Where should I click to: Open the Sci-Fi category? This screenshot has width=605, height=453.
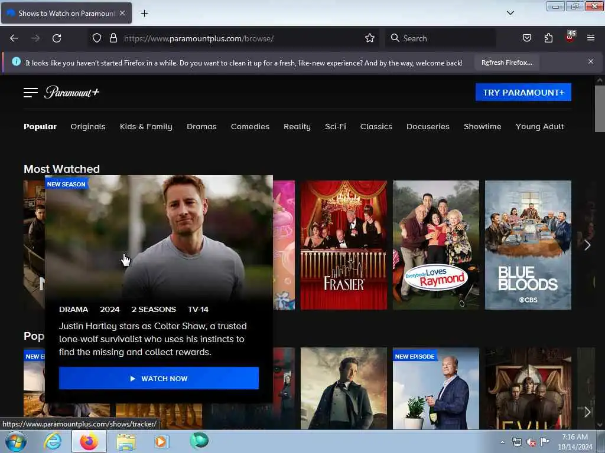coord(336,127)
